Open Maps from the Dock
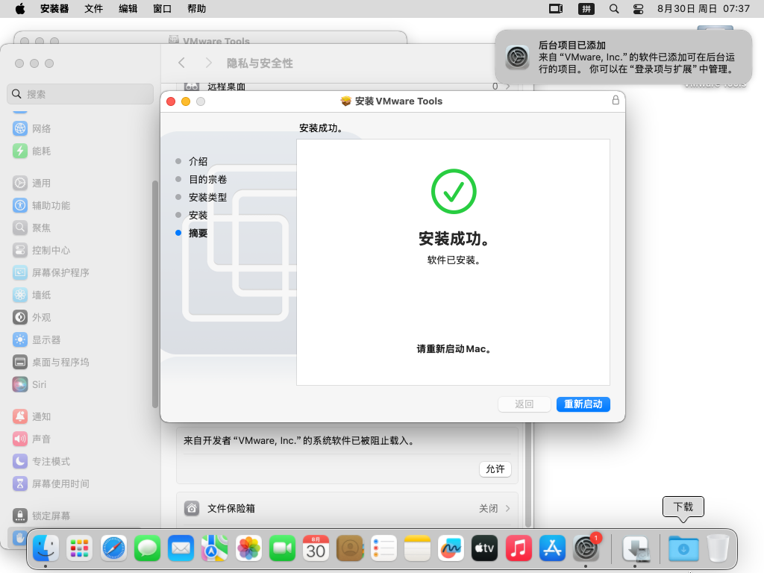The height and width of the screenshot is (573, 764). point(214,548)
